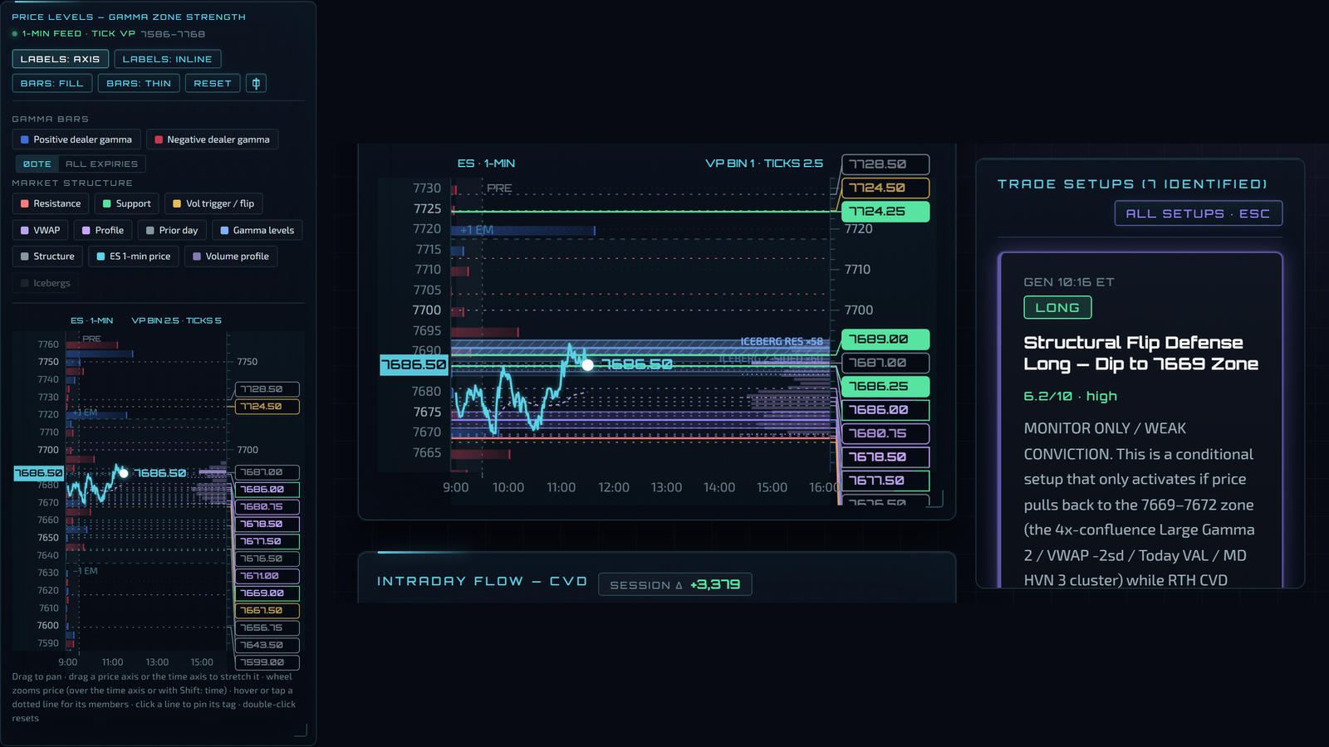Enable the Icebergs overlay chip
This screenshot has width=1329, height=747.
pos(46,283)
